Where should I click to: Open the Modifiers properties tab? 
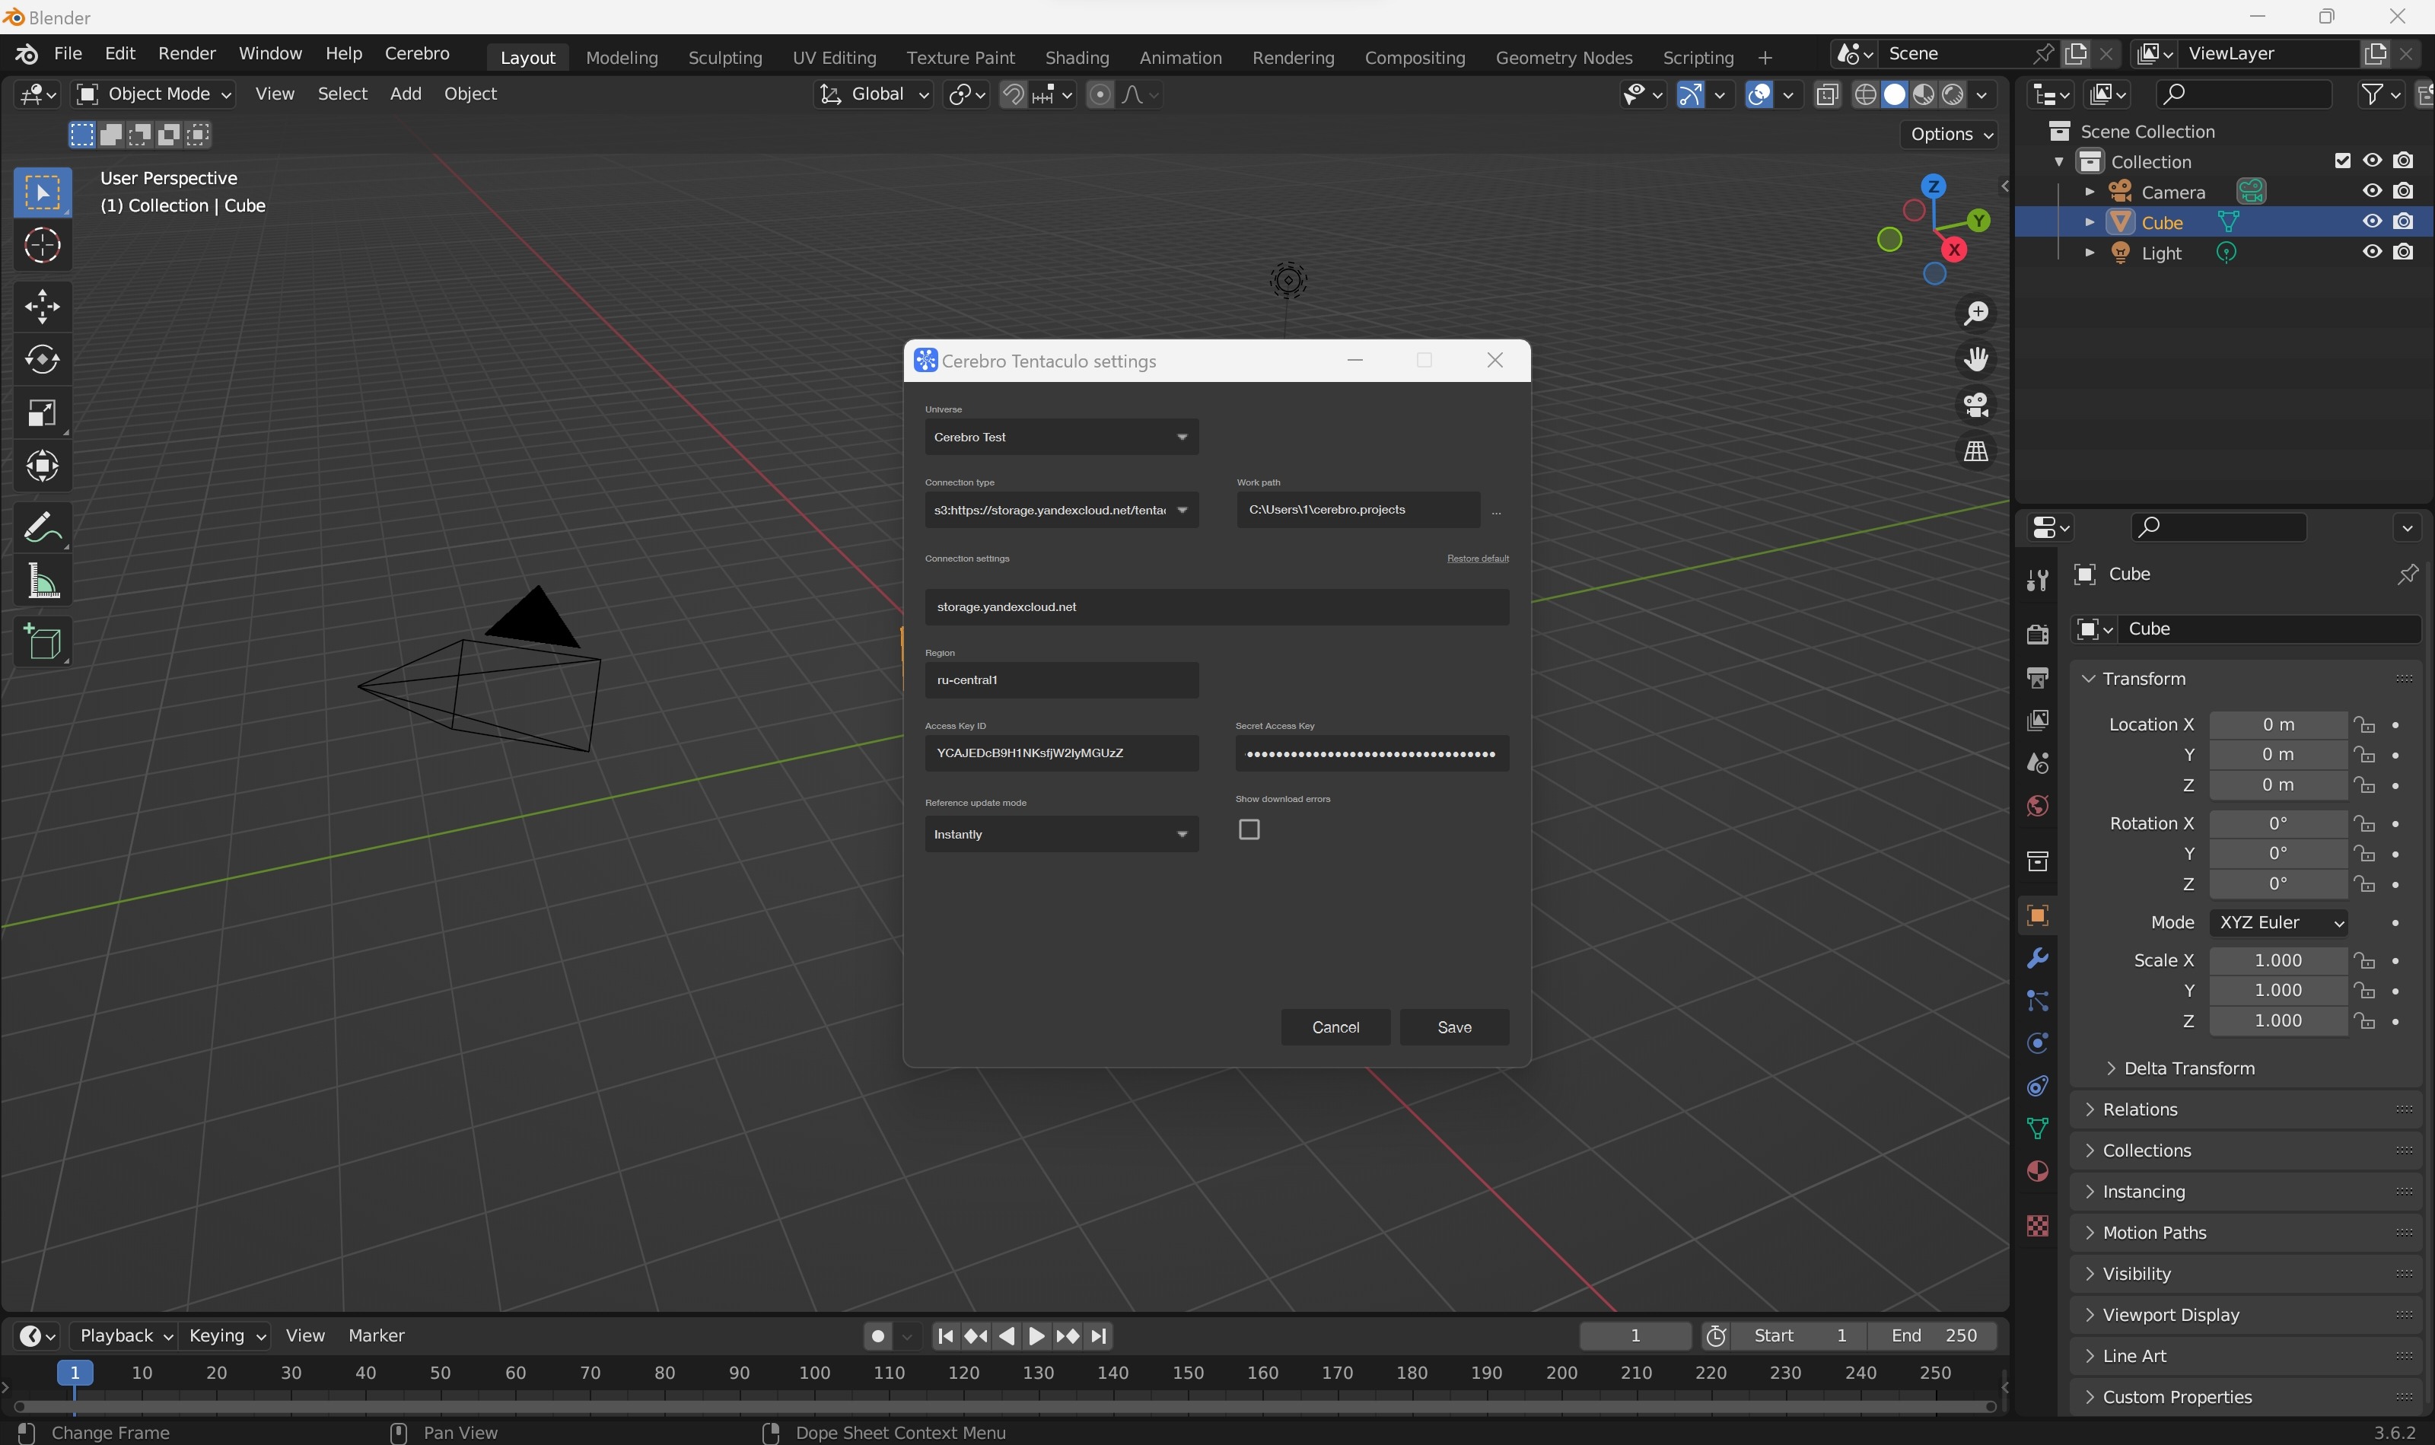tap(2037, 958)
